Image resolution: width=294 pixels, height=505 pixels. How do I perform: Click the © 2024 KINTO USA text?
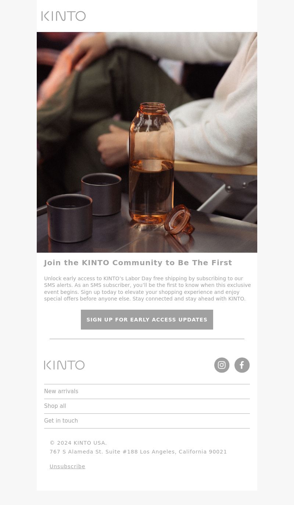[78, 443]
